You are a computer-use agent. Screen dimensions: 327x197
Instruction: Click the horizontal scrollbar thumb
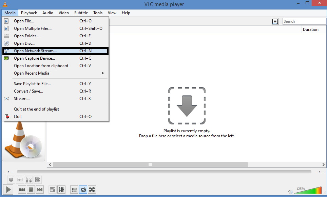150,164
